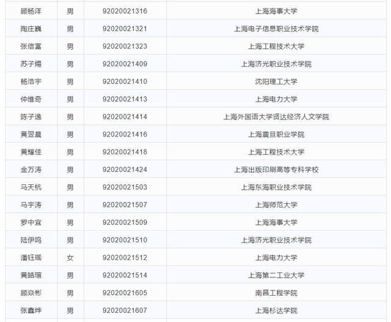The width and height of the screenshot is (391, 322).
Task: Click ID number 92020021321
Action: pos(125,29)
